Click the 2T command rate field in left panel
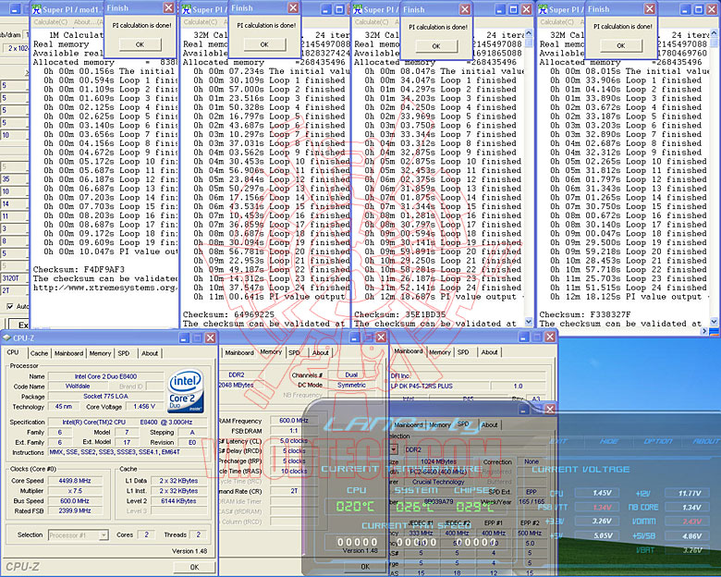This screenshot has width=721, height=577. point(14,290)
